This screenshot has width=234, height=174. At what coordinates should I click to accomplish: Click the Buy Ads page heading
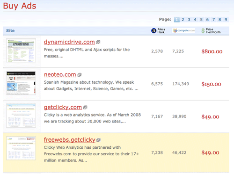[x=20, y=6]
